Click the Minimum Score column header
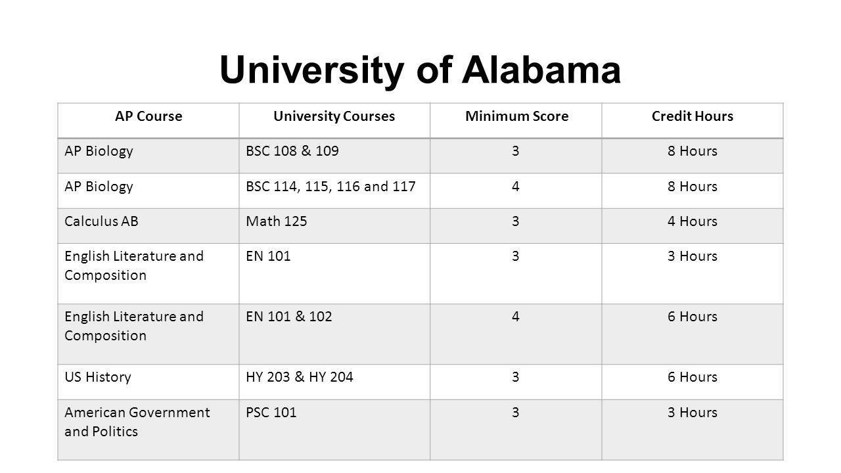Viewport: 841px width, 473px height. click(x=516, y=116)
